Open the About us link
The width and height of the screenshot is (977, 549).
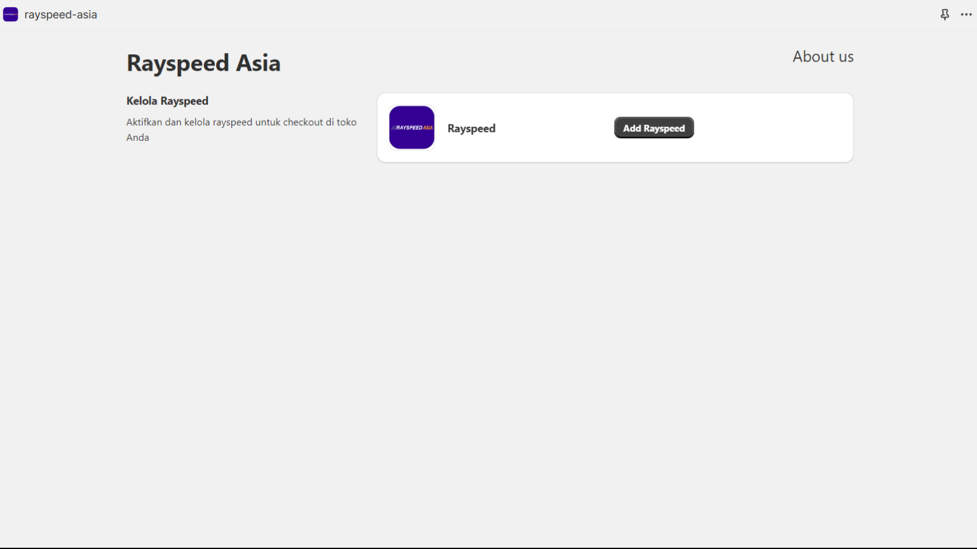[x=823, y=57]
